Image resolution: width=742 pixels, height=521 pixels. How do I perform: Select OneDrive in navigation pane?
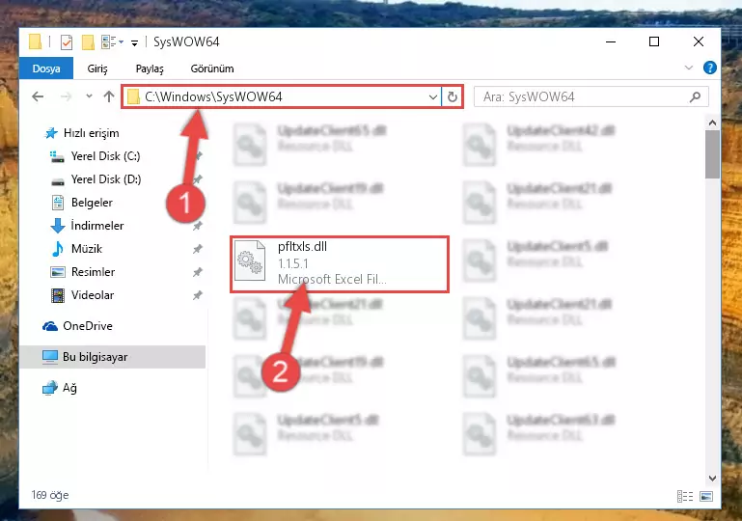(x=88, y=325)
